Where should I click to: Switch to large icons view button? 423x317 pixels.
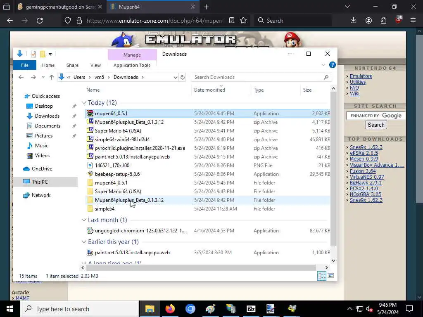(331, 276)
